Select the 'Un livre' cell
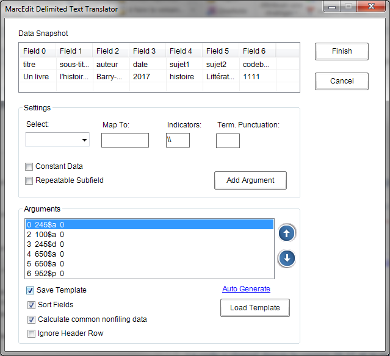Viewport: 390px width, 356px height. coord(38,77)
